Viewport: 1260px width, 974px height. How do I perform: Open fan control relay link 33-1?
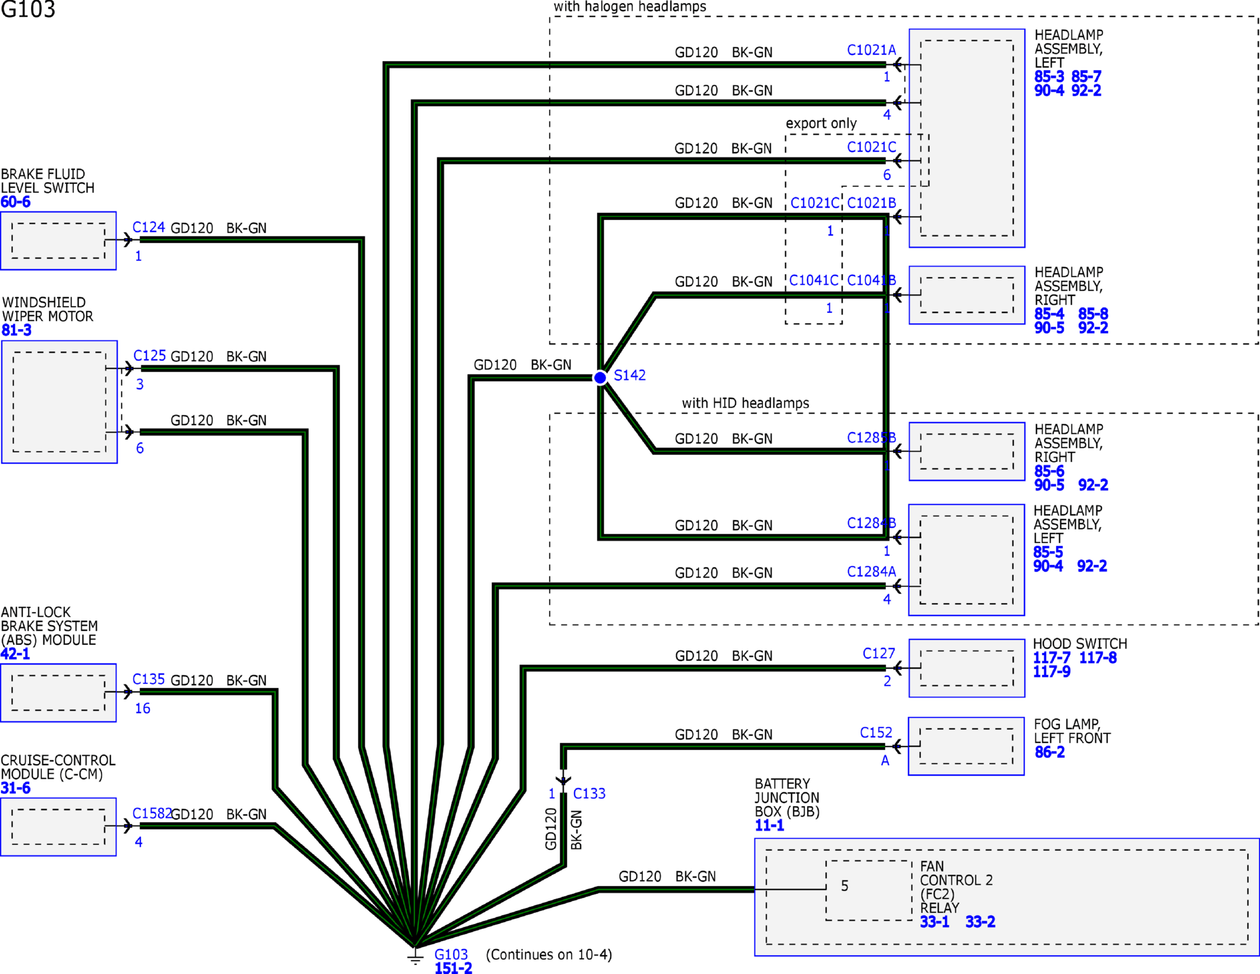pyautogui.click(x=935, y=922)
